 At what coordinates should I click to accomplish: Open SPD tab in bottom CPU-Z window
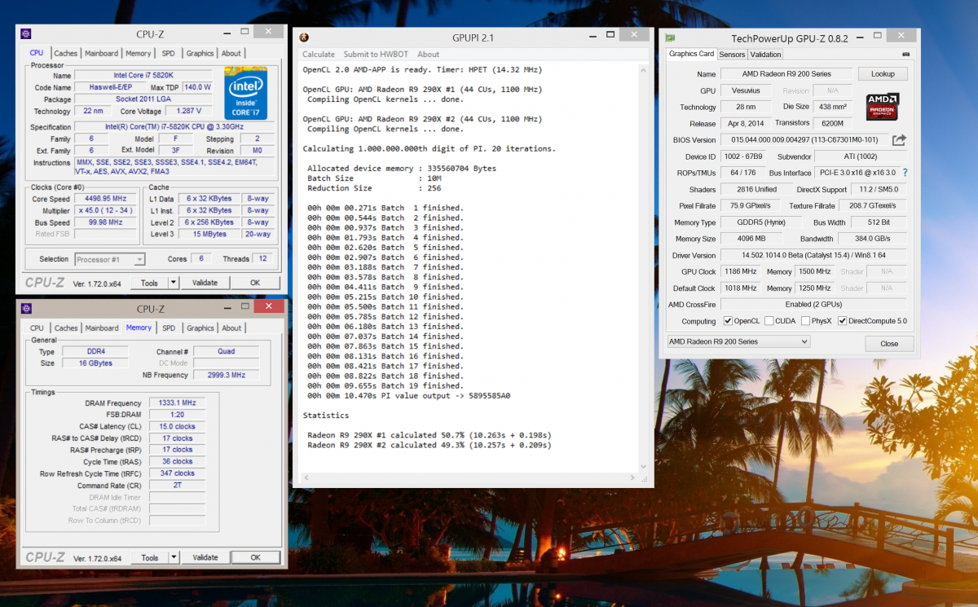pos(169,328)
